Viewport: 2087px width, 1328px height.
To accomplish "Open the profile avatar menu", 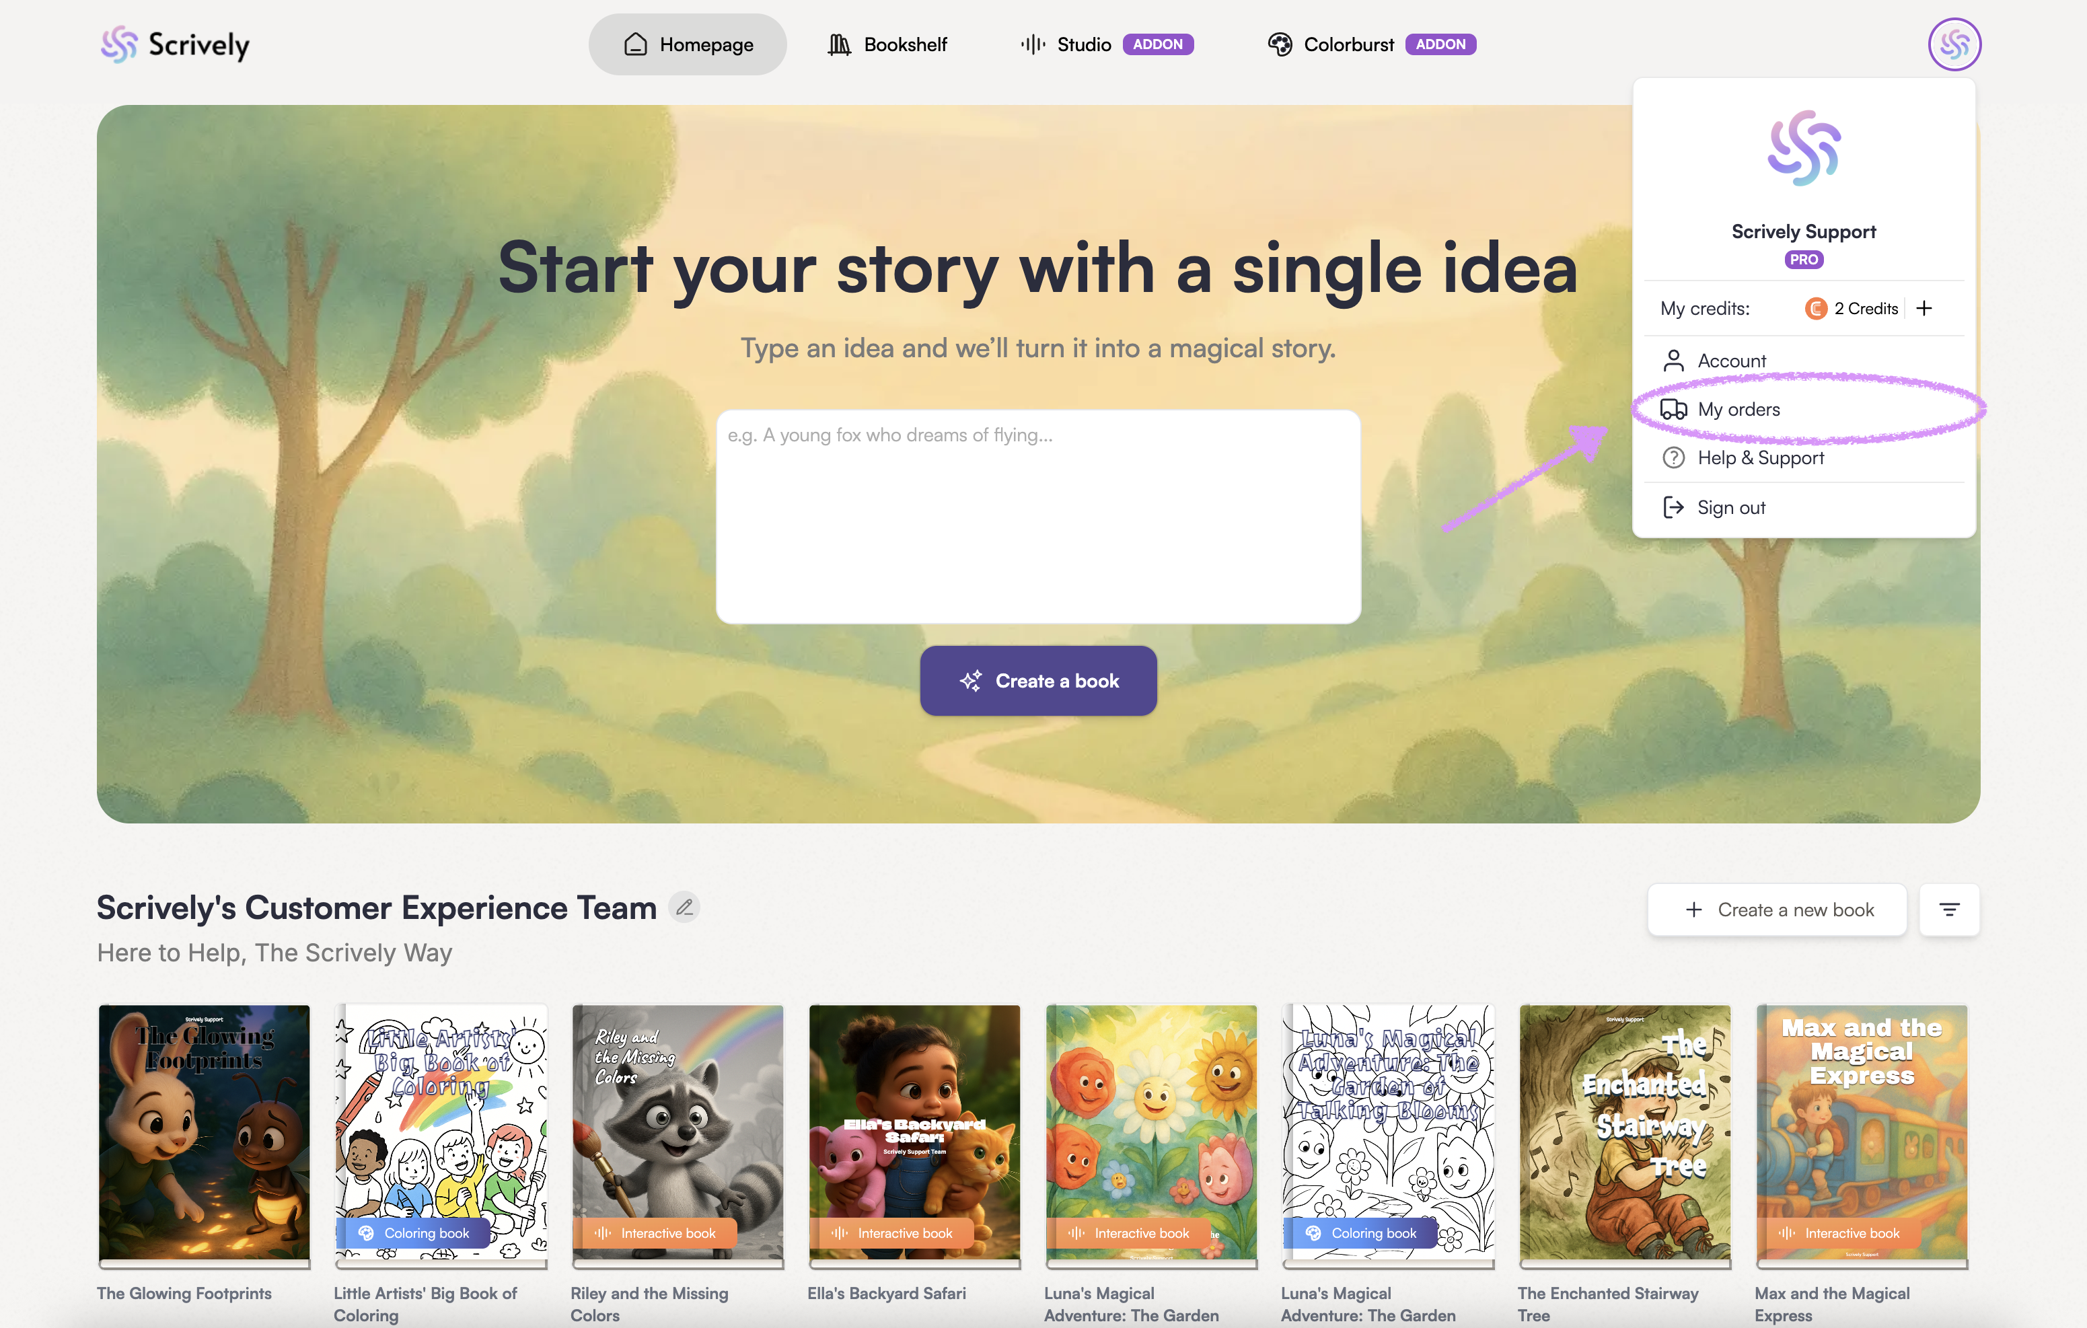I will (1954, 44).
